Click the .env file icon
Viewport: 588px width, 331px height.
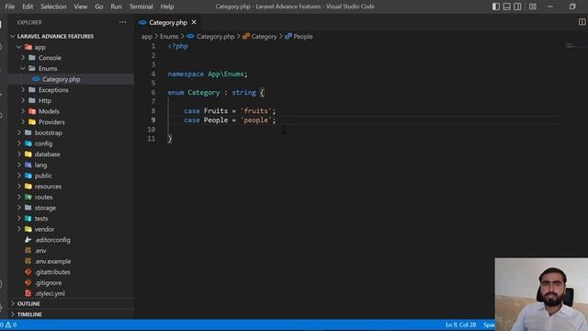(x=28, y=250)
